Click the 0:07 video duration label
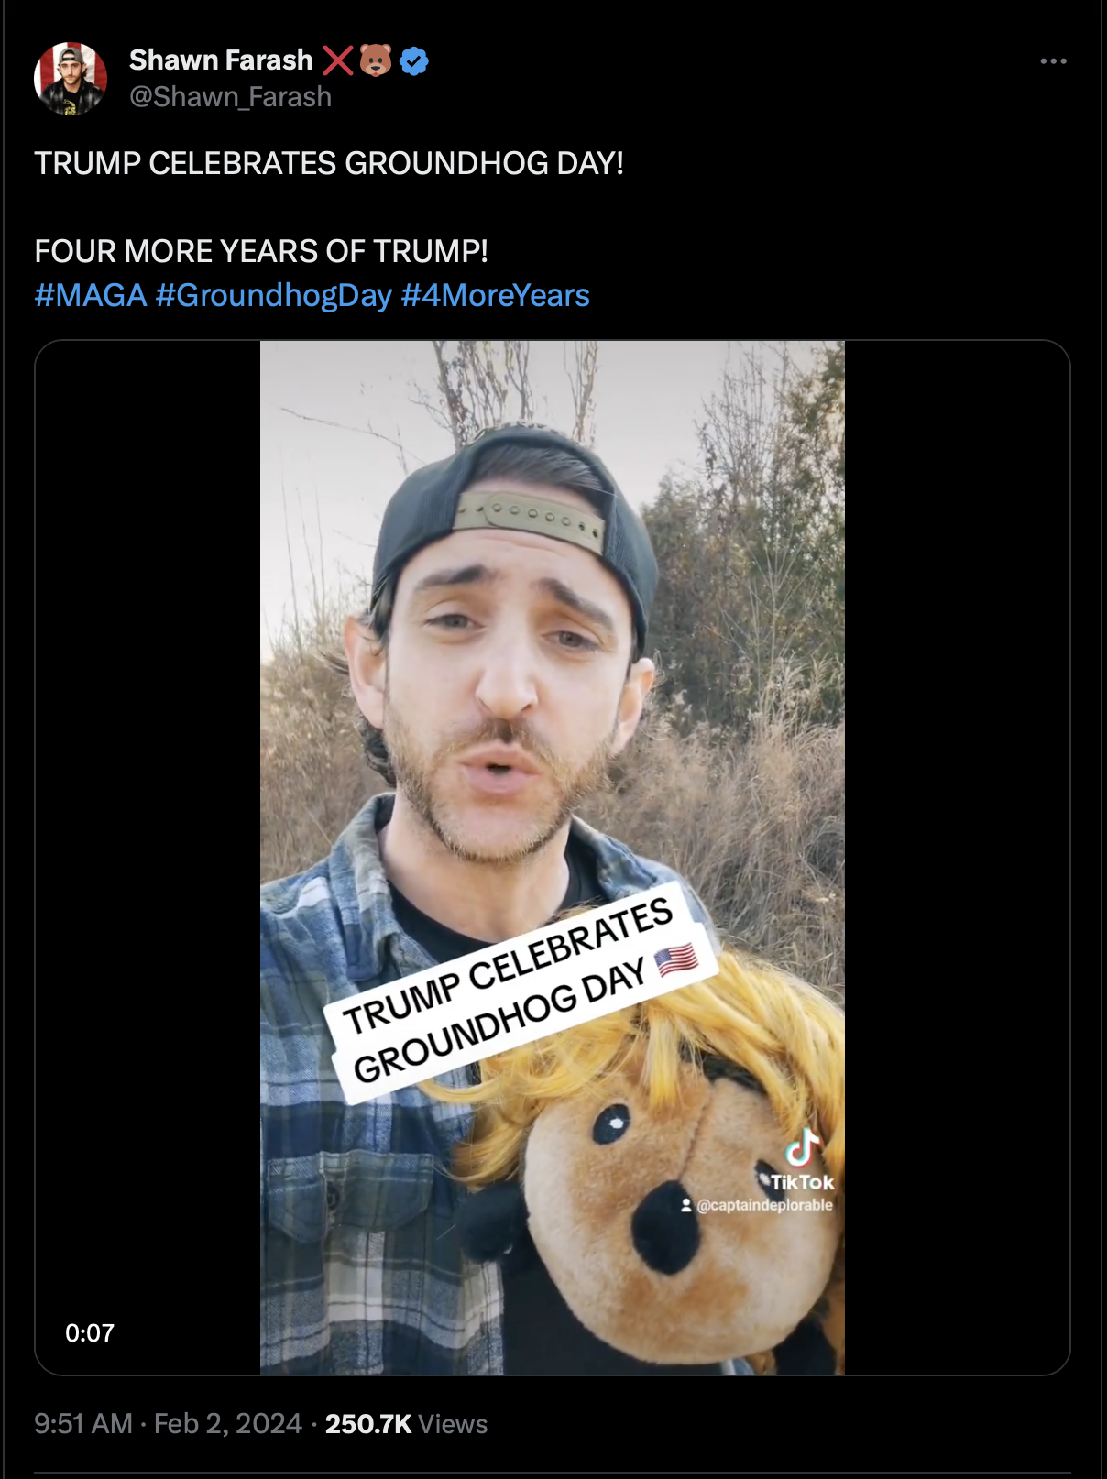 (90, 1332)
